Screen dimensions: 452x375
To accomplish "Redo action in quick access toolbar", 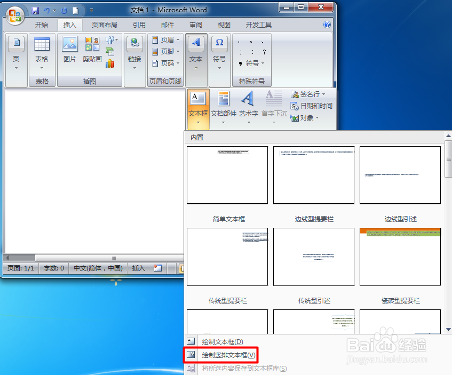I will [64, 11].
